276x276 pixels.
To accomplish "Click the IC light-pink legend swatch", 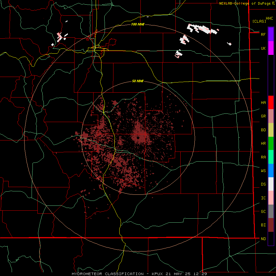I will 271,198.
